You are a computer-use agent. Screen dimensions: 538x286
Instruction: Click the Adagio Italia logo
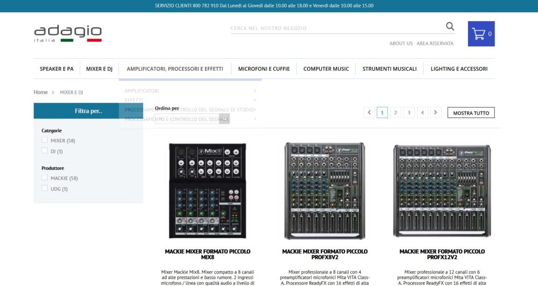(x=68, y=34)
